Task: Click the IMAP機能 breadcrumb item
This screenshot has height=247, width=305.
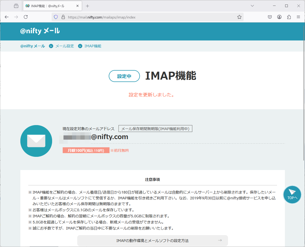Action: tap(93, 46)
